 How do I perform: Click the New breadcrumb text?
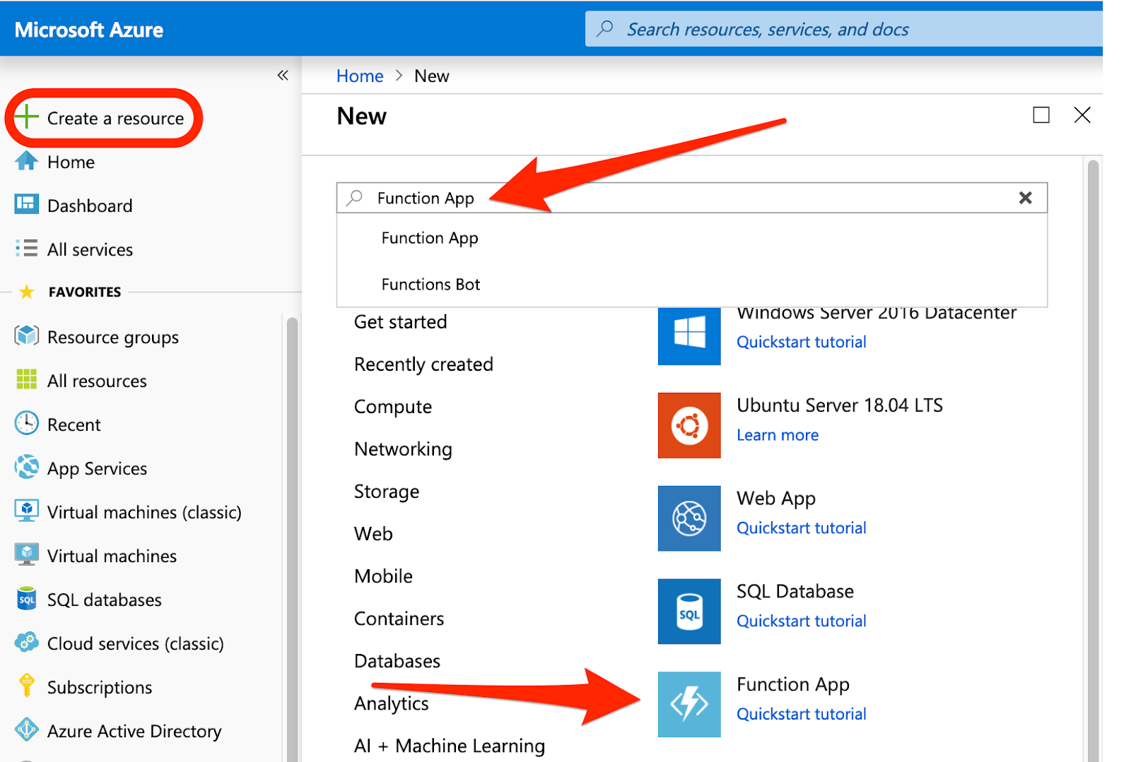(x=431, y=76)
